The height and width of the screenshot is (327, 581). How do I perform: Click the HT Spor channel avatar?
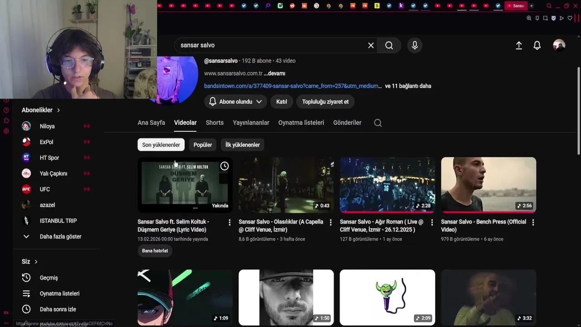pyautogui.click(x=26, y=158)
